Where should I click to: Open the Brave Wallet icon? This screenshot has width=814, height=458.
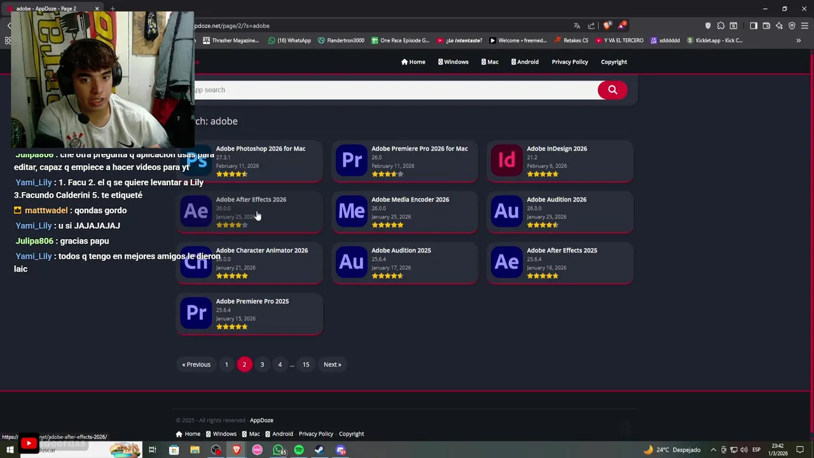click(766, 25)
